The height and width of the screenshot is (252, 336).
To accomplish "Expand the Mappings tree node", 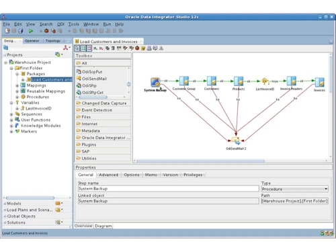I will pyautogui.click(x=17, y=85).
